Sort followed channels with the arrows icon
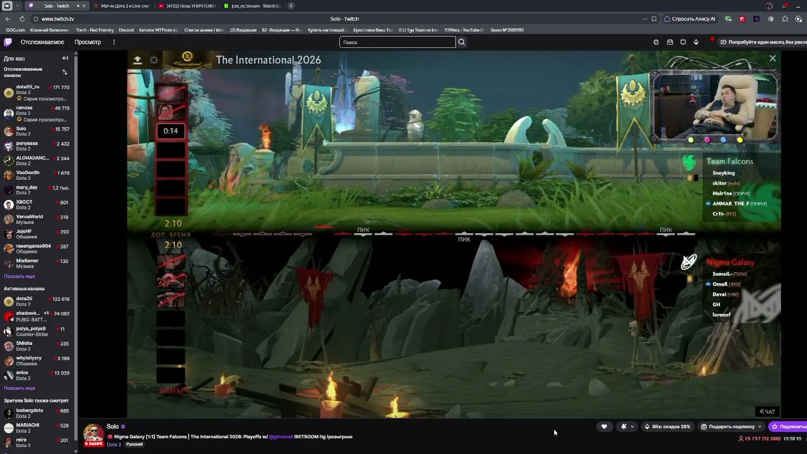The width and height of the screenshot is (807, 454). (64, 72)
